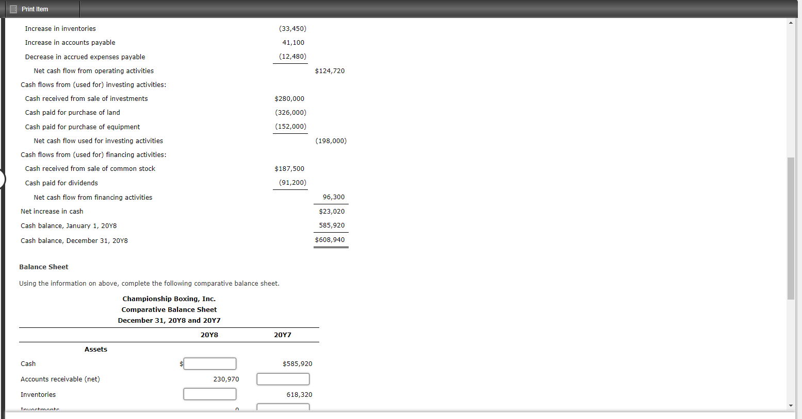Screen dimensions: 802x419
Task: Focus the Accounts receivable 20Y7 input field
Action: tap(283, 379)
